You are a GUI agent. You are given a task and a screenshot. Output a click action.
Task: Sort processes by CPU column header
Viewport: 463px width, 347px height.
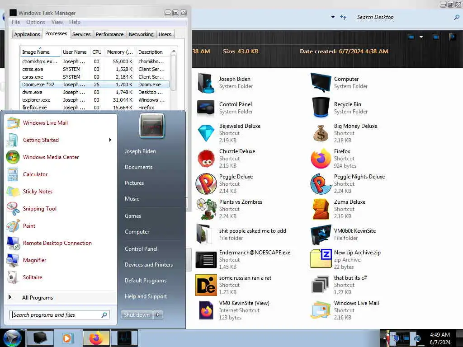coord(97,52)
